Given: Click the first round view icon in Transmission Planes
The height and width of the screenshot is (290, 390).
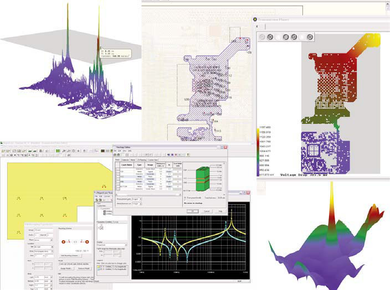Looking at the screenshot, I should coord(262,37).
